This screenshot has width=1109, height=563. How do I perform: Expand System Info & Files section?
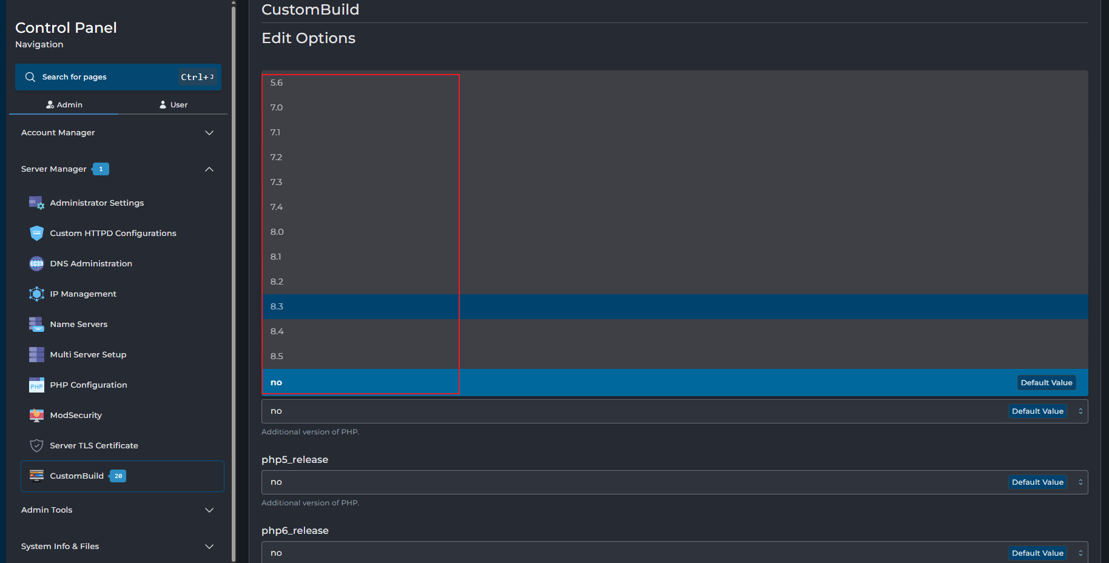[x=209, y=547]
